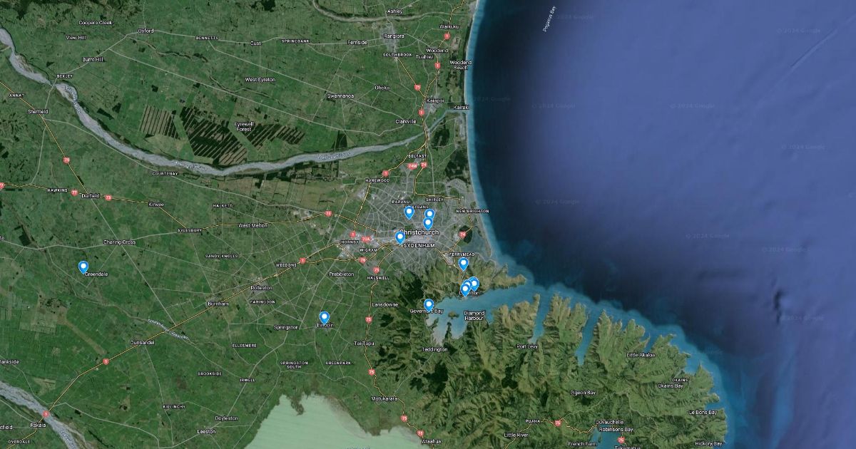Click the Diamond Harbour label

(x=474, y=316)
